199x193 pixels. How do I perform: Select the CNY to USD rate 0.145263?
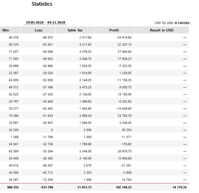pos(182,23)
